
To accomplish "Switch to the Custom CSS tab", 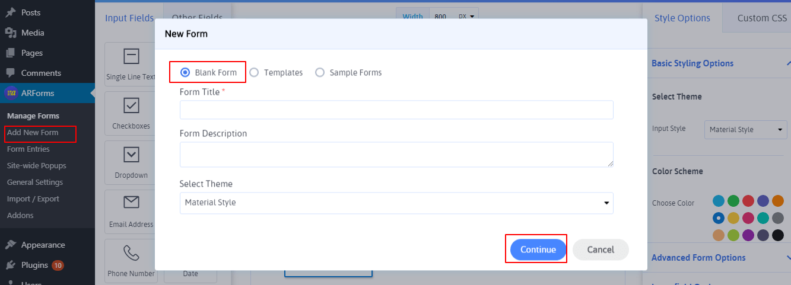I will click(x=761, y=18).
